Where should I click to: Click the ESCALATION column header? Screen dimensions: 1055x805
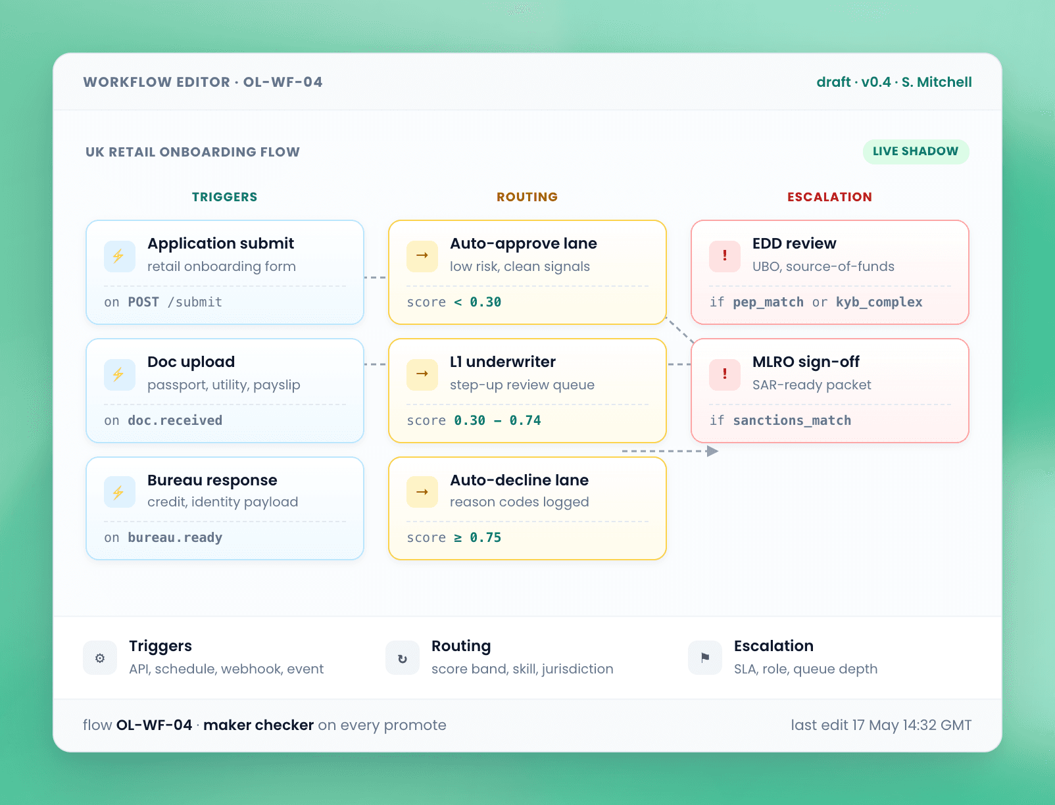(829, 197)
